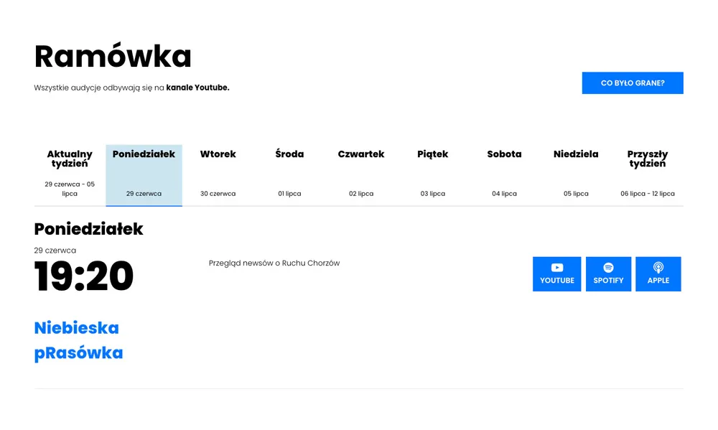Click the Przegląd newsów o Ruchu Chorzów description
The height and width of the screenshot is (430, 718).
(274, 263)
